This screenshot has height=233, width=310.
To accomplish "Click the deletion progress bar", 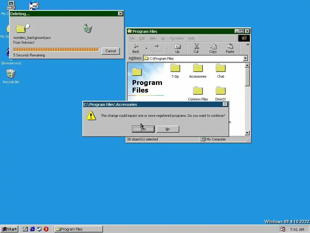I will pyautogui.click(x=56, y=49).
